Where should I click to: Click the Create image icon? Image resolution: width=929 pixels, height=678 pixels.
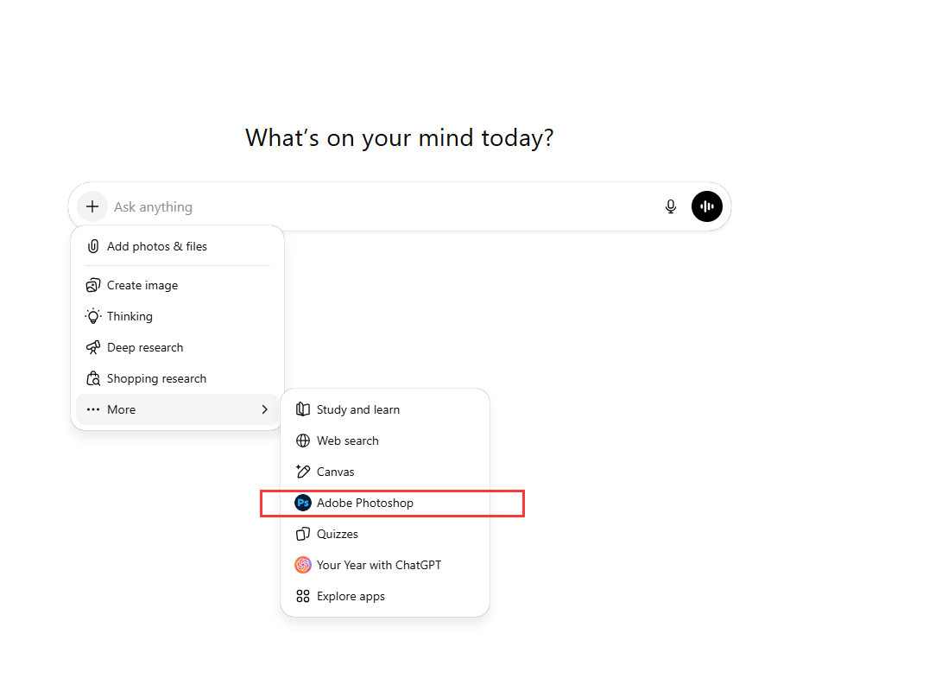pyautogui.click(x=93, y=285)
